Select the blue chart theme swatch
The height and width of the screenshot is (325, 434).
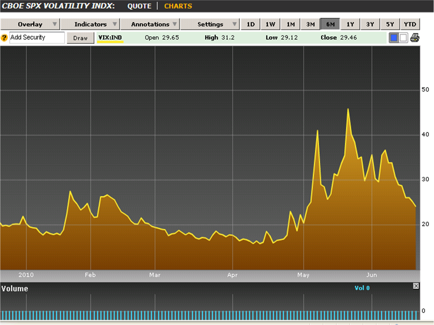394,38
